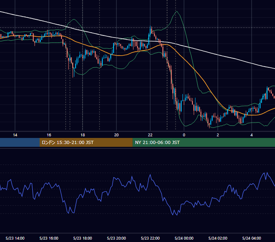
Task: Click the '5/23 22:00' date label
Action: tap(150, 238)
